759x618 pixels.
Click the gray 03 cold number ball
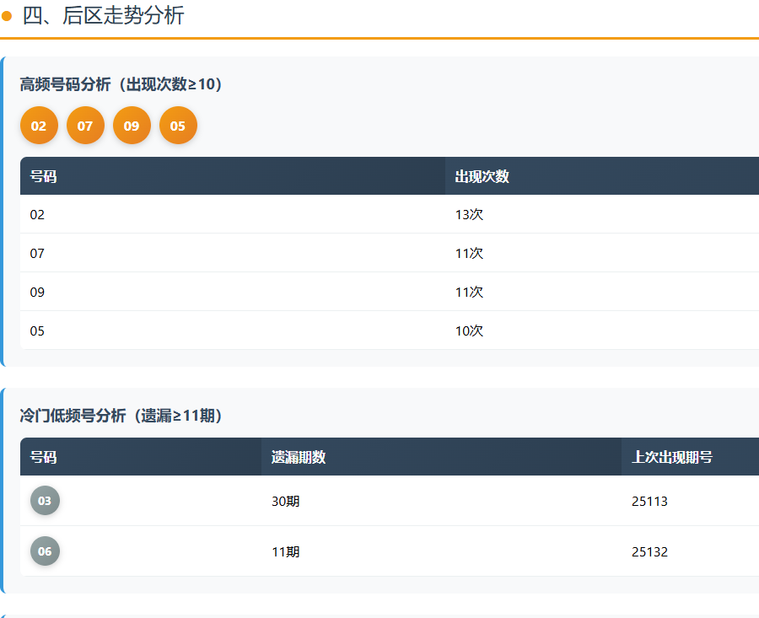45,501
